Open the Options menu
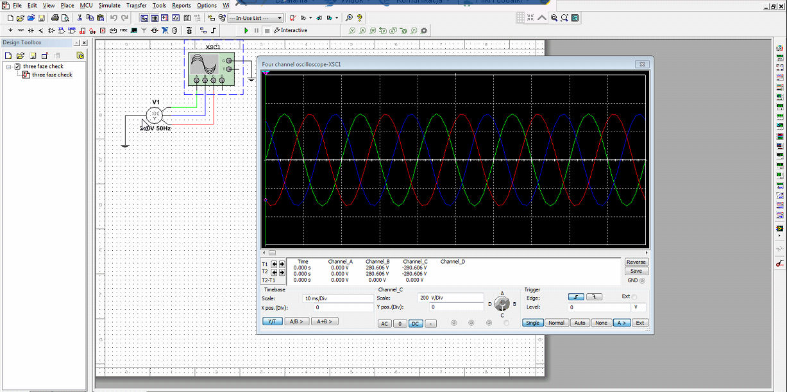The width and height of the screenshot is (787, 392). pos(207,5)
